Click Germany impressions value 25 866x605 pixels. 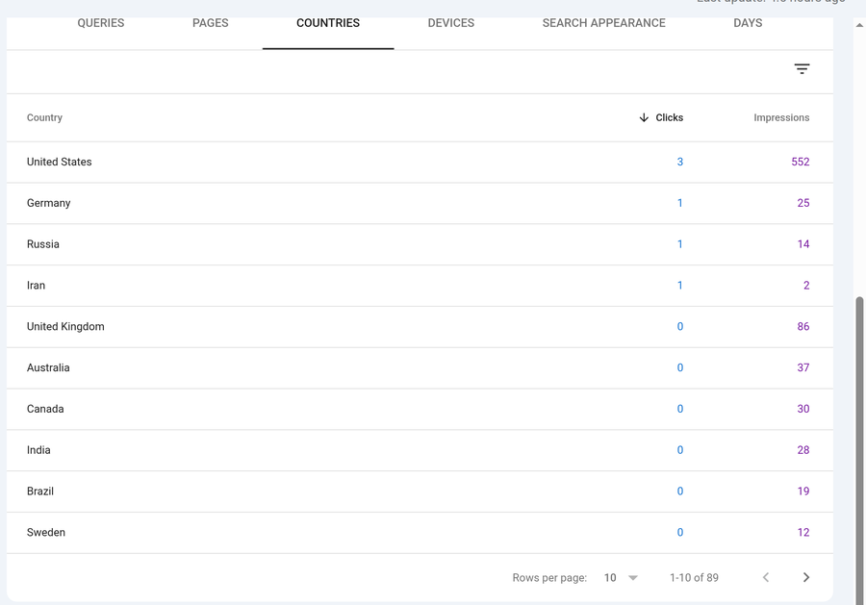click(803, 203)
